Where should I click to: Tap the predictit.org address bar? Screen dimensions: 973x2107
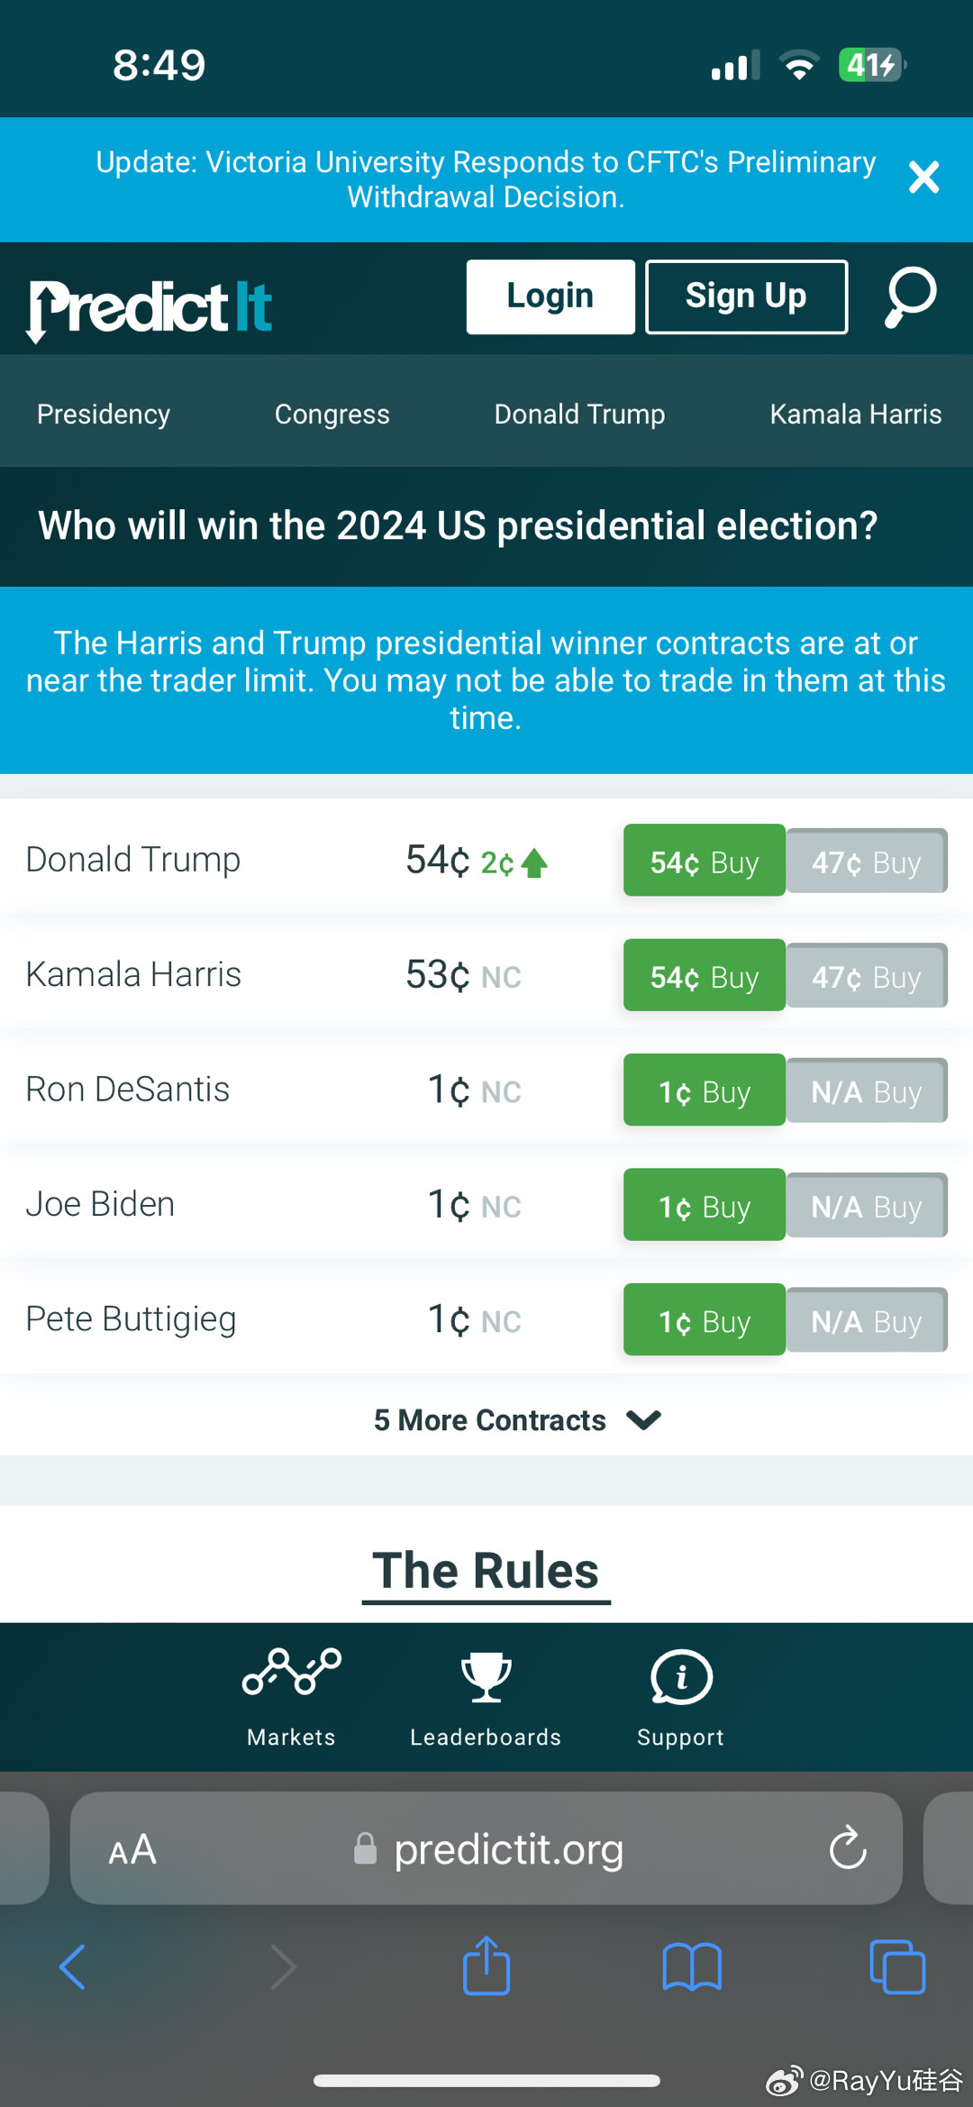click(x=507, y=1849)
